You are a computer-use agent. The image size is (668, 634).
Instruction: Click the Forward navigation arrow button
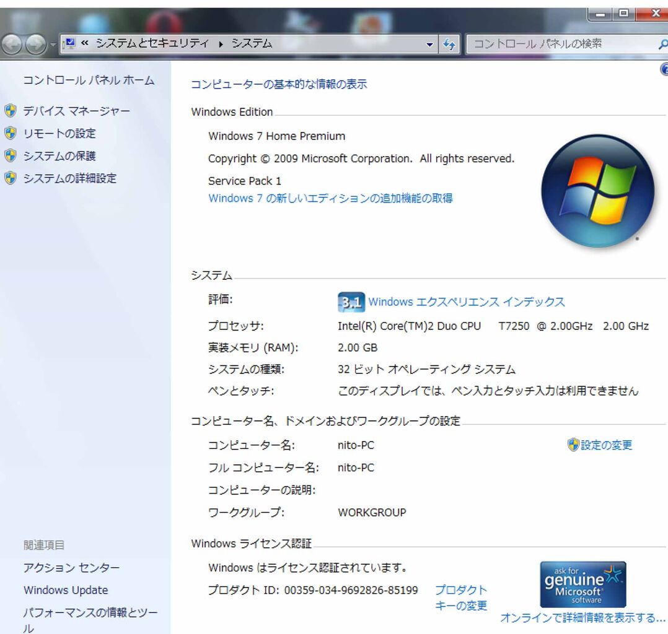tap(36, 44)
